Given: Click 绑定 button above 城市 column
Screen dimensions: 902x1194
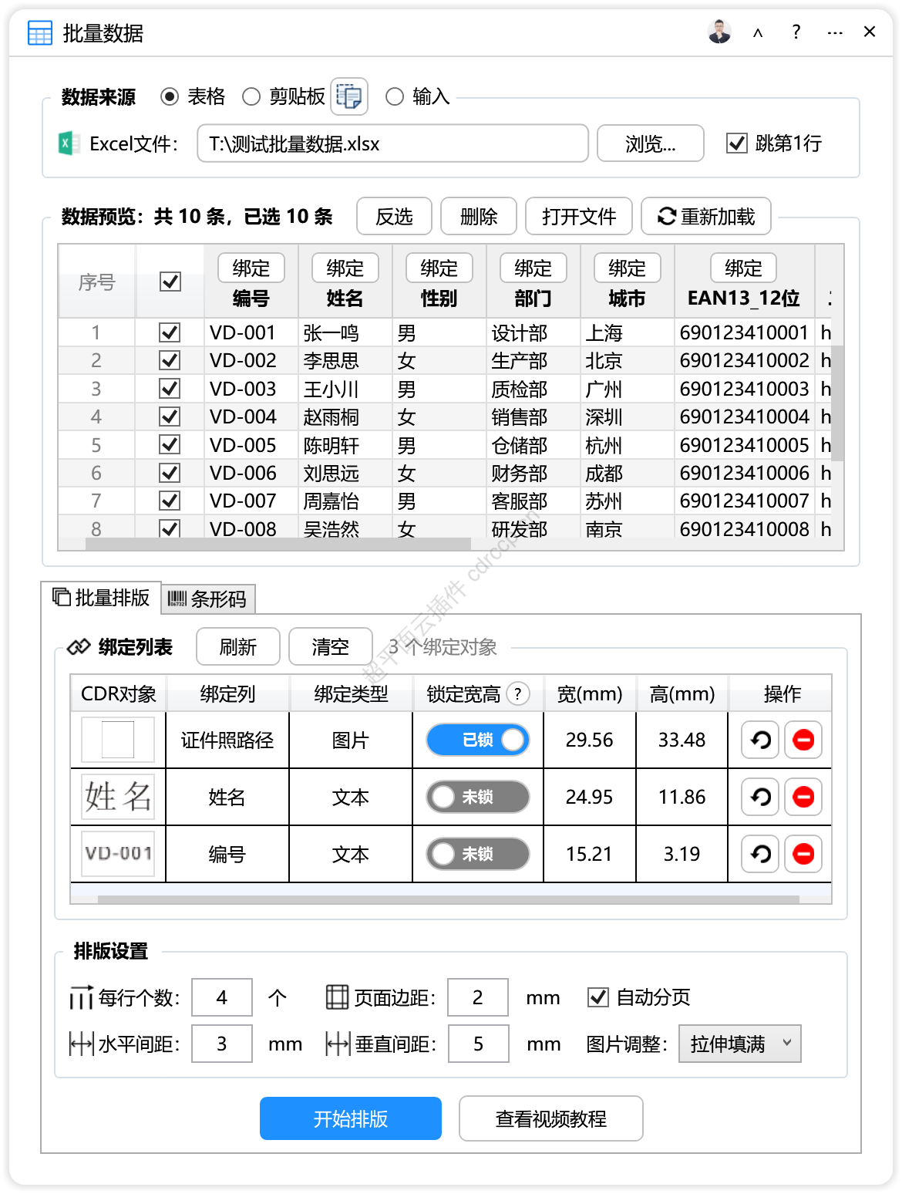Looking at the screenshot, I should tap(628, 268).
